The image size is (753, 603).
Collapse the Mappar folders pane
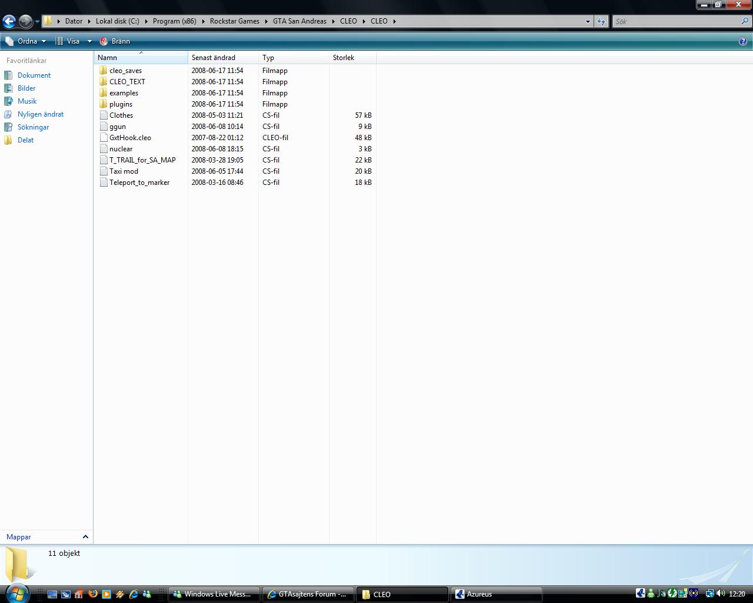click(85, 537)
